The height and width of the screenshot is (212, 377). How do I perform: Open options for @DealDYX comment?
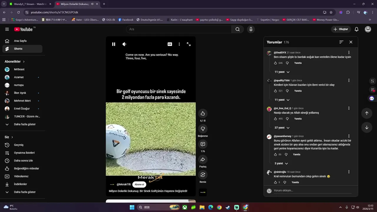[x=349, y=52]
